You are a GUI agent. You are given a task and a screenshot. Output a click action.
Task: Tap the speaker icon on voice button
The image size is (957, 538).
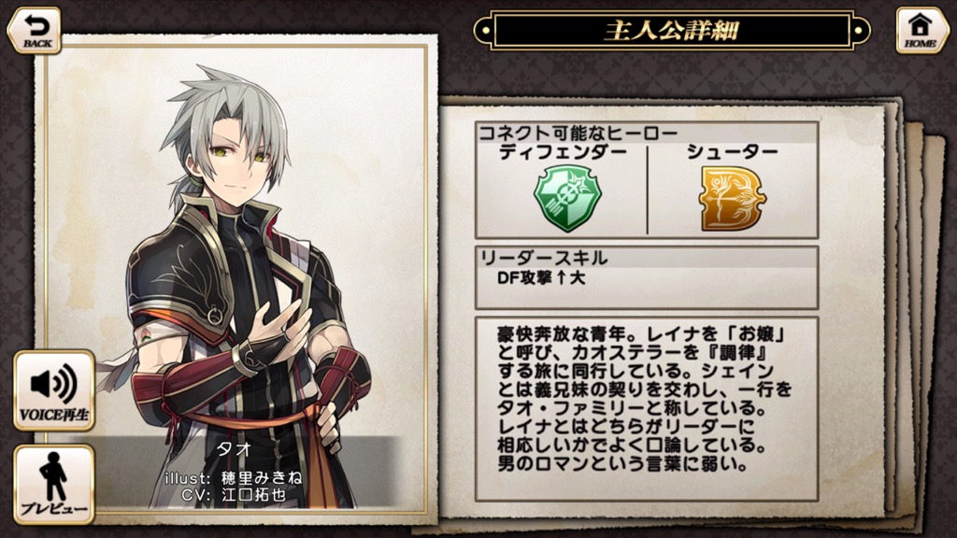(x=54, y=383)
